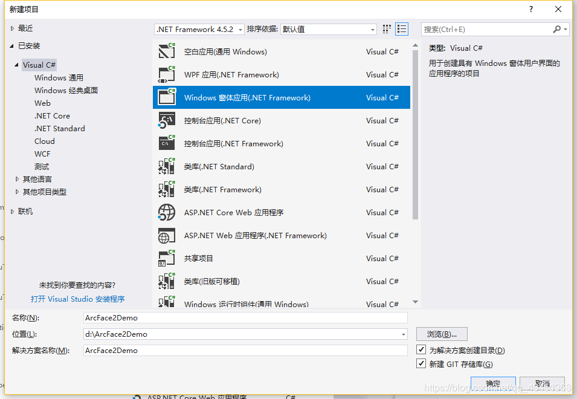
Task: Click the 取消 button
Action: tap(543, 383)
